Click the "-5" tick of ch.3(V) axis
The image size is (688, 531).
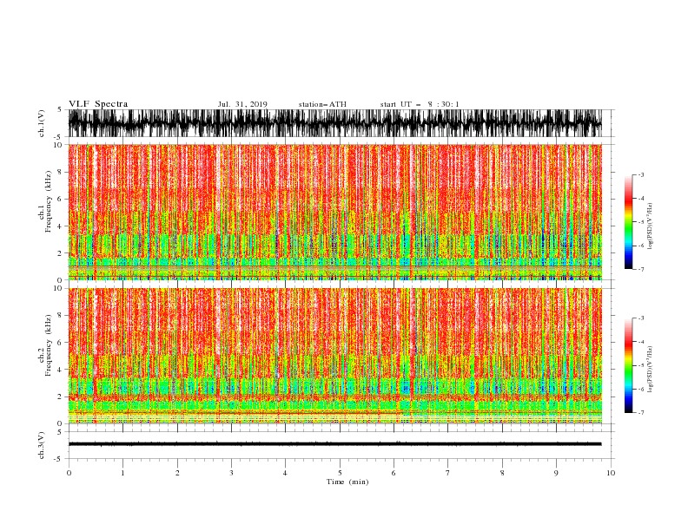click(59, 459)
